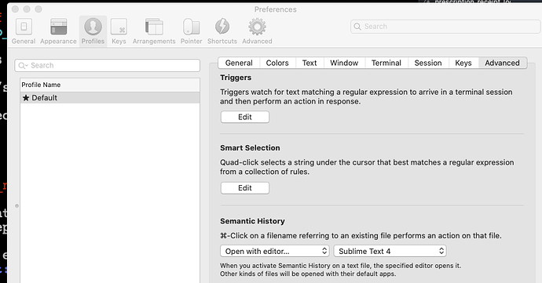The width and height of the screenshot is (542, 283).
Task: Expand the Sublime Text 4 editor dropdown
Action: coord(390,251)
